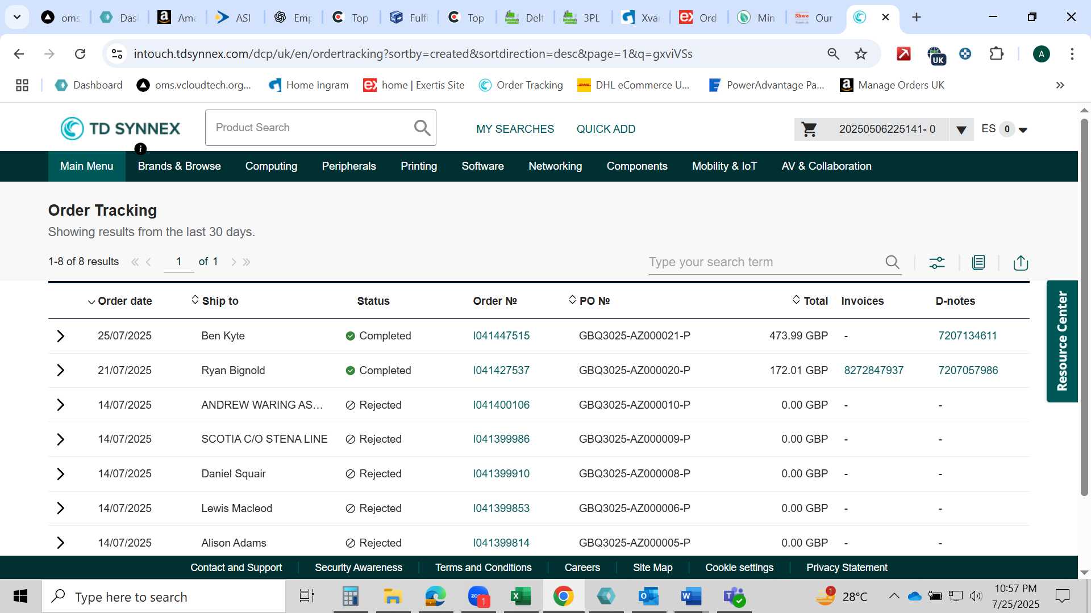Open Chrome three-dot menu

point(1072,54)
